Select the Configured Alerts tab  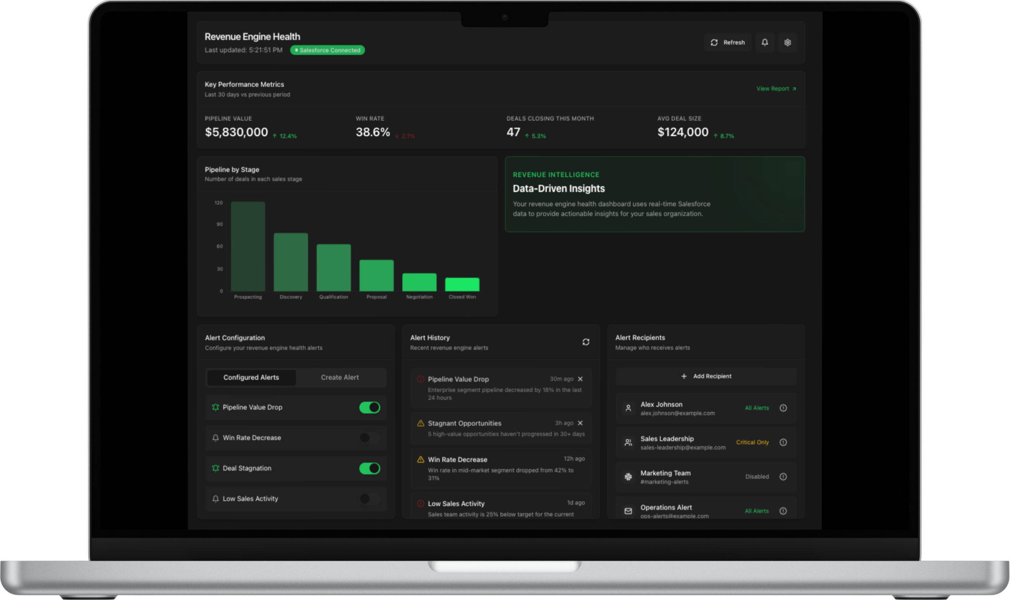coord(251,377)
